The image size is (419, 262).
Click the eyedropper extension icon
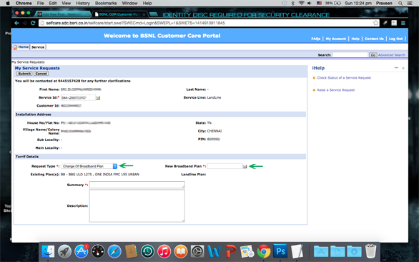click(x=385, y=23)
